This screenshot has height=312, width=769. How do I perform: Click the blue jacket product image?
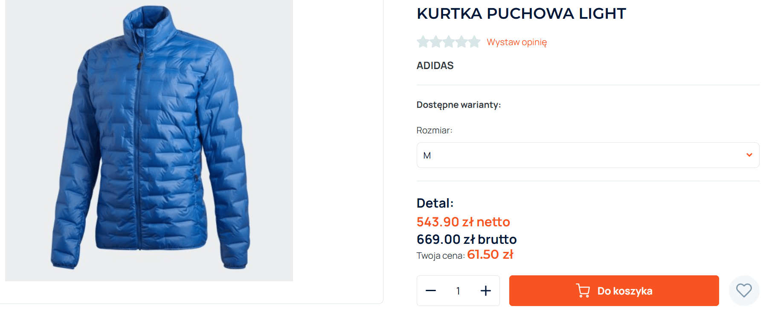pos(149,140)
